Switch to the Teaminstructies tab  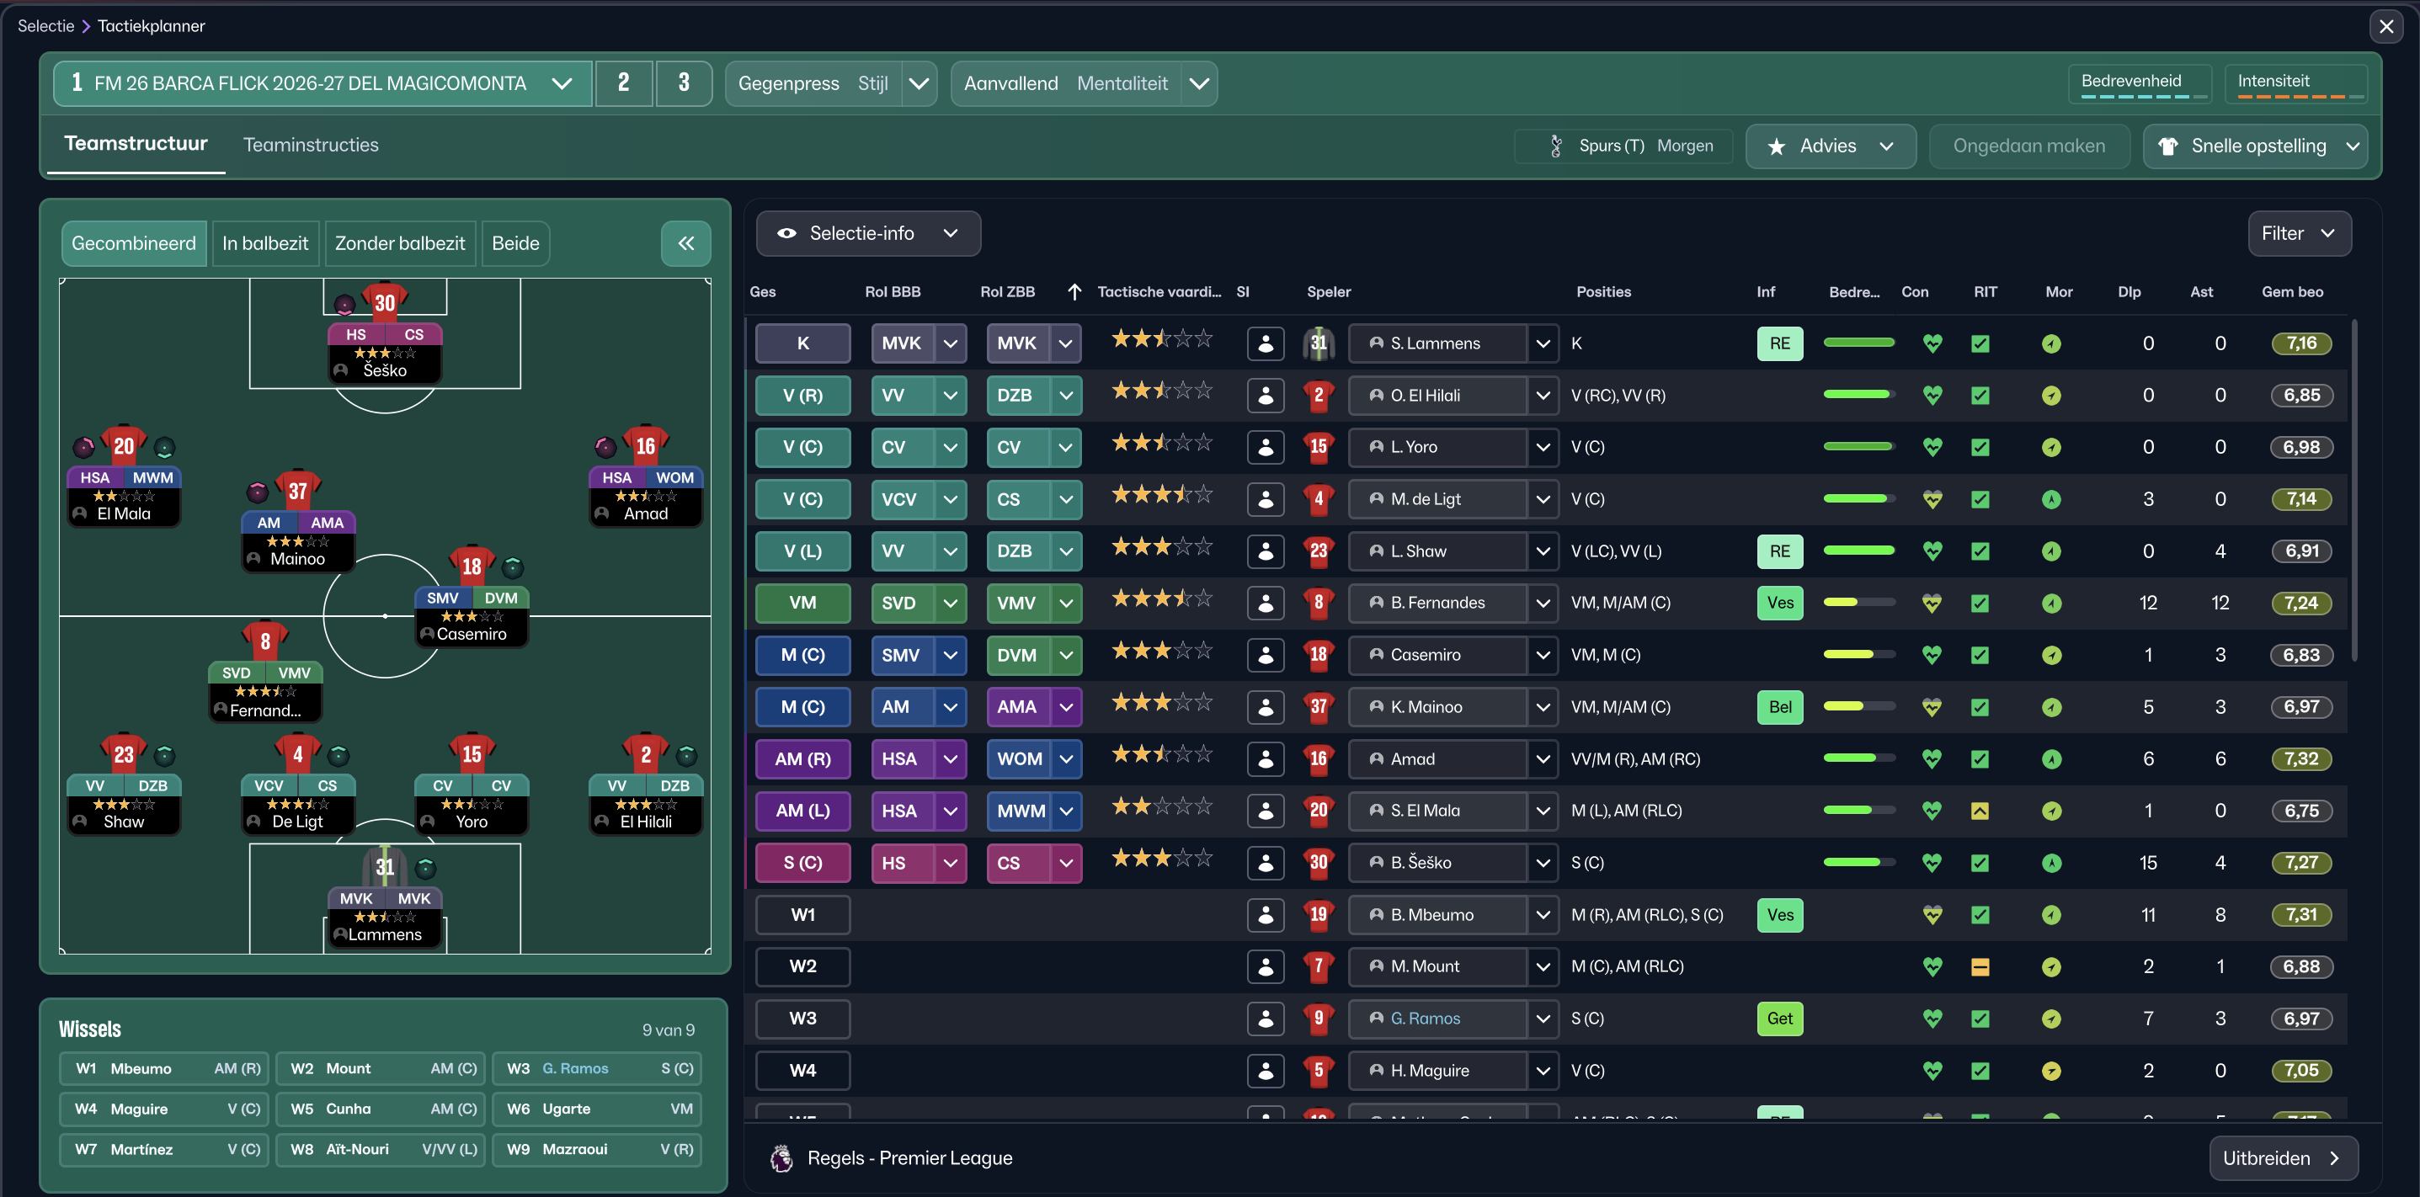[311, 146]
